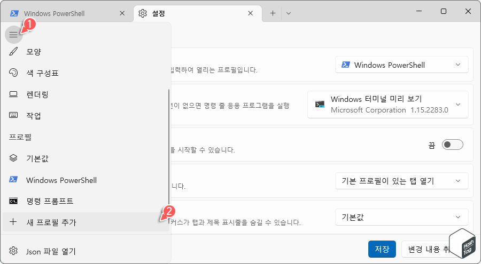
Task: Click the gear icon beside Json 파일 열기
Action: click(x=13, y=251)
